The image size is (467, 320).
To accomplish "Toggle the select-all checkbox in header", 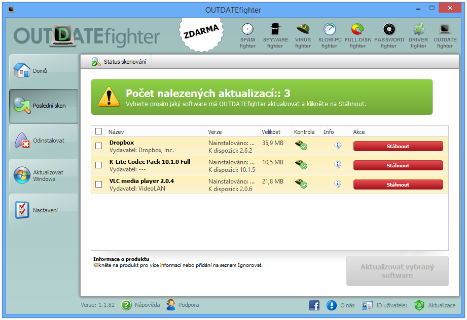I will coord(98,131).
